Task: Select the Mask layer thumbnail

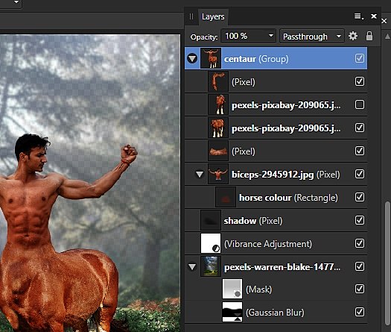Action: [x=232, y=289]
